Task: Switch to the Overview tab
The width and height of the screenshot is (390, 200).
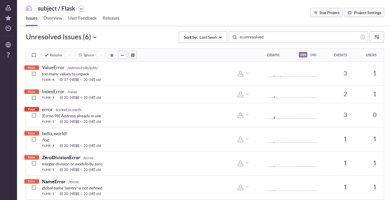Action: coord(53,18)
